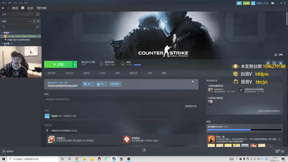The width and height of the screenshot is (288, 162).
Task: Click the green 连接 play button
Action: 58,64
